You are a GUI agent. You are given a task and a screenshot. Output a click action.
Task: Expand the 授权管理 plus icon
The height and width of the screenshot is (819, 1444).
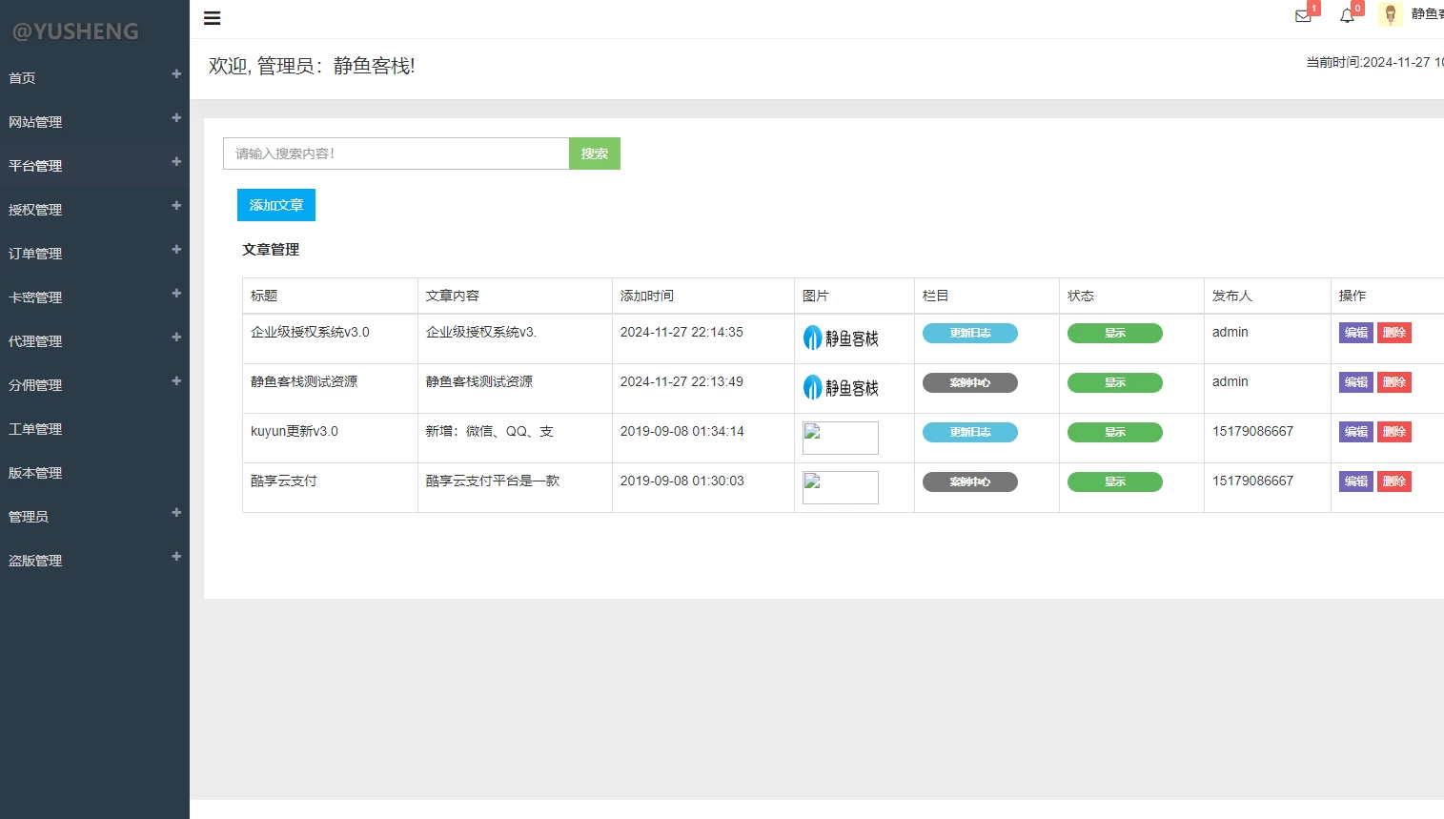click(176, 206)
